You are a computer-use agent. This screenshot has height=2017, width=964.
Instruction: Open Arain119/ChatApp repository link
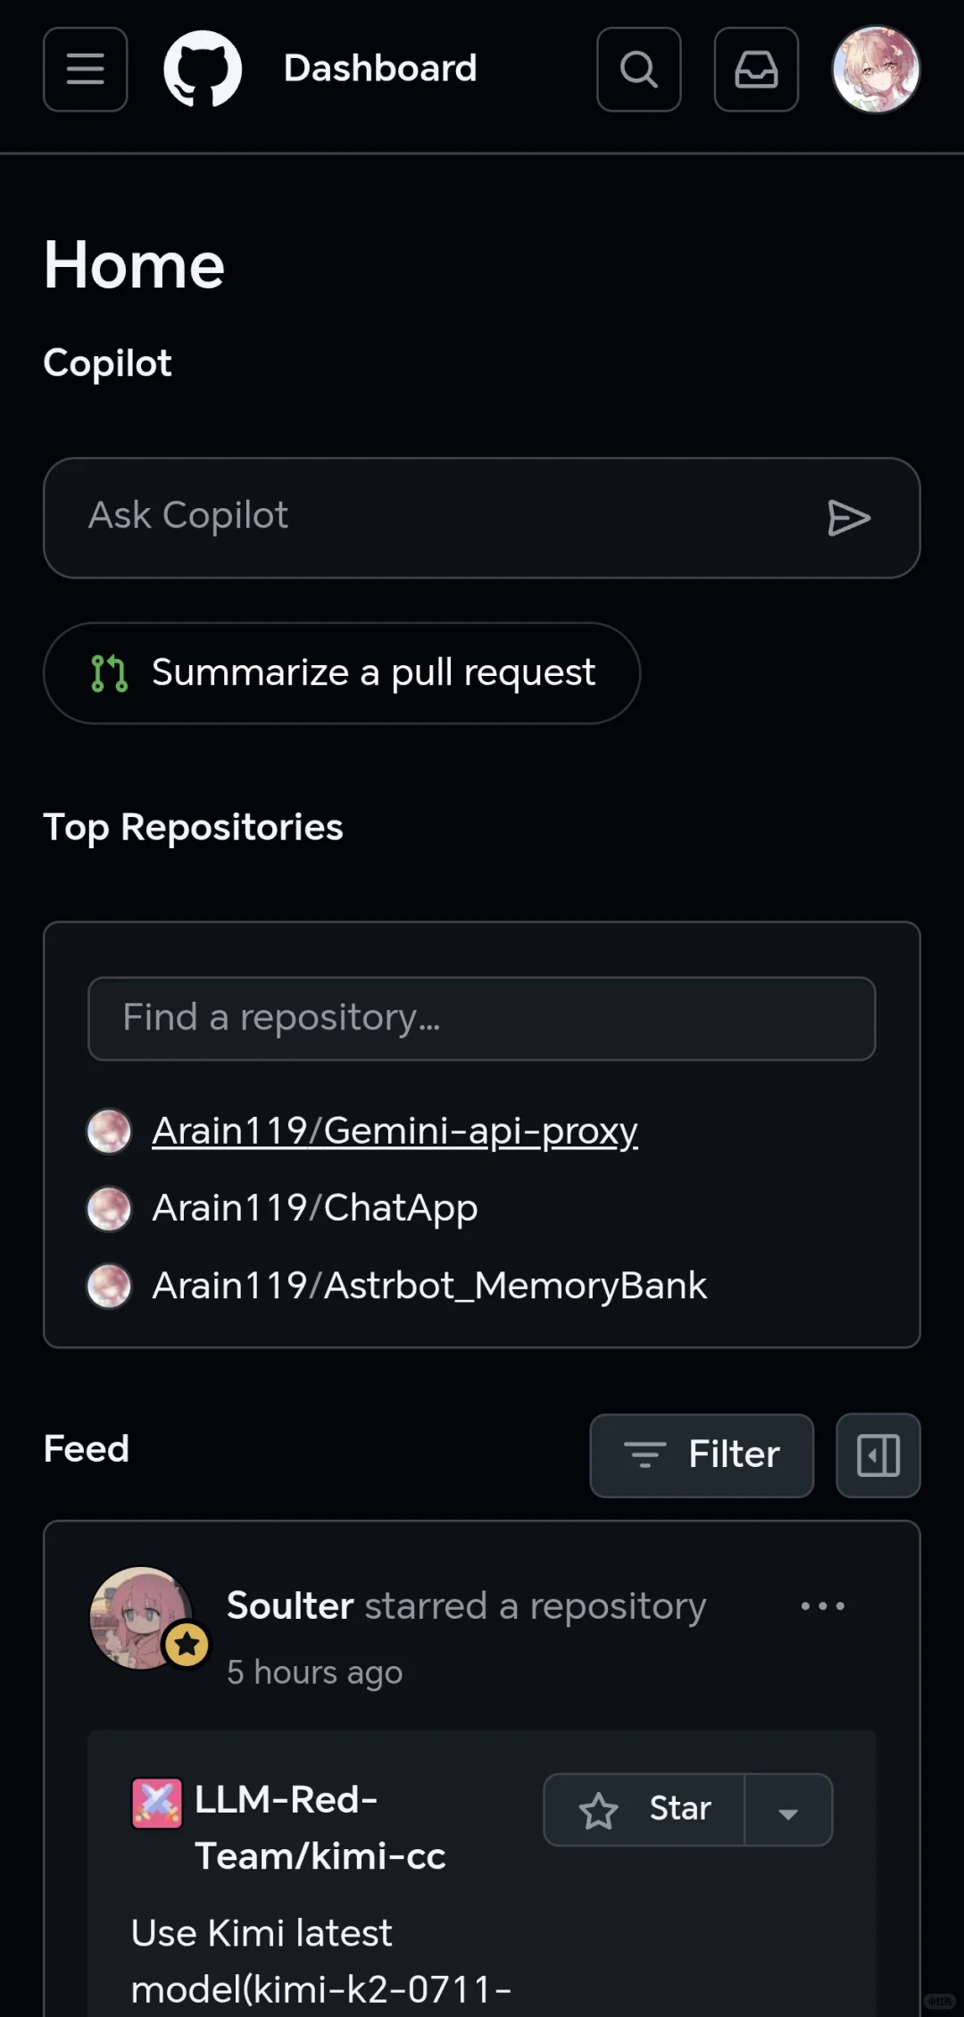pyautogui.click(x=314, y=1208)
